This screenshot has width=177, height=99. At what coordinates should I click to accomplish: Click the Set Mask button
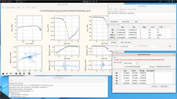(164, 86)
